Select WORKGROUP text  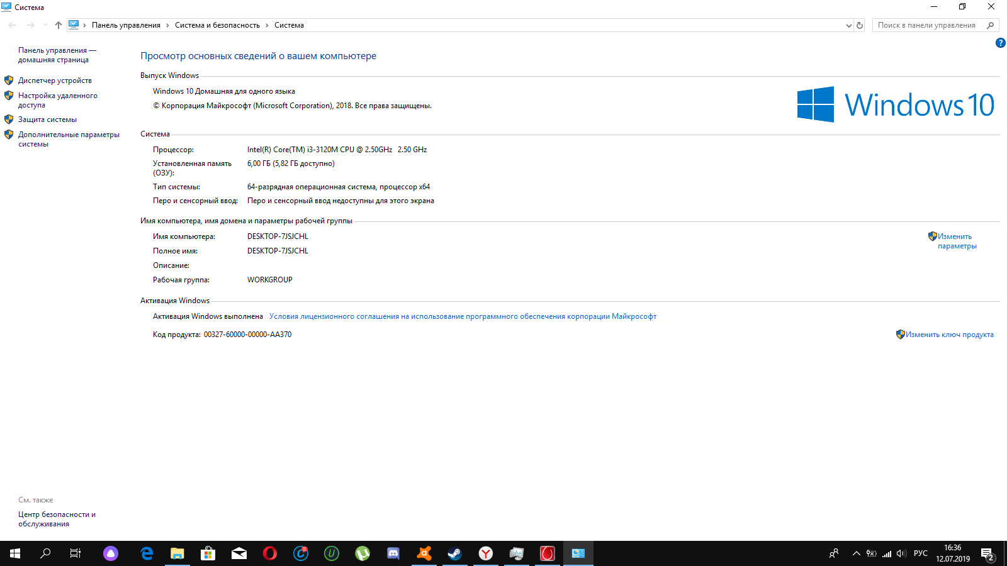click(x=270, y=280)
